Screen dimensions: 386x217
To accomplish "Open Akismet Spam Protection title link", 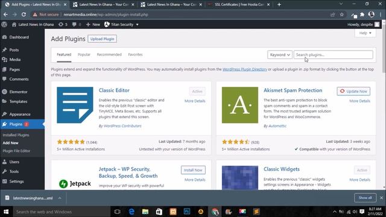I will (293, 90).
